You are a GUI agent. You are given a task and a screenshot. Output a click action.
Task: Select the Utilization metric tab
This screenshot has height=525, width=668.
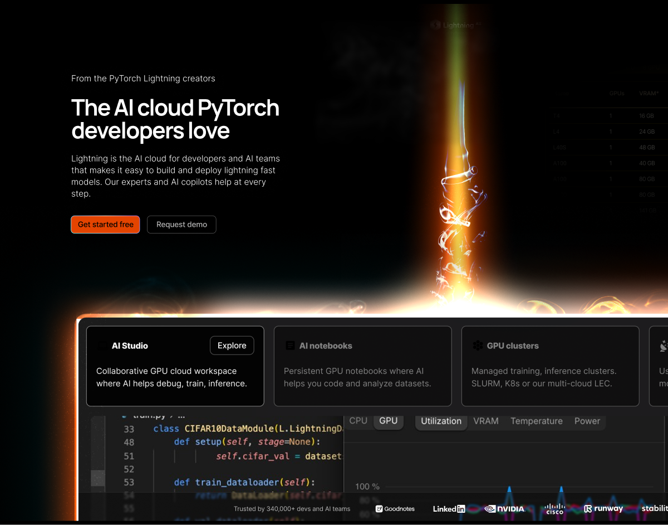[x=441, y=421]
